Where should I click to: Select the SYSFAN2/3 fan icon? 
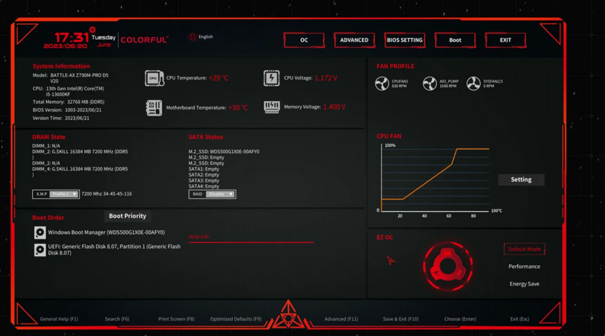(473, 83)
